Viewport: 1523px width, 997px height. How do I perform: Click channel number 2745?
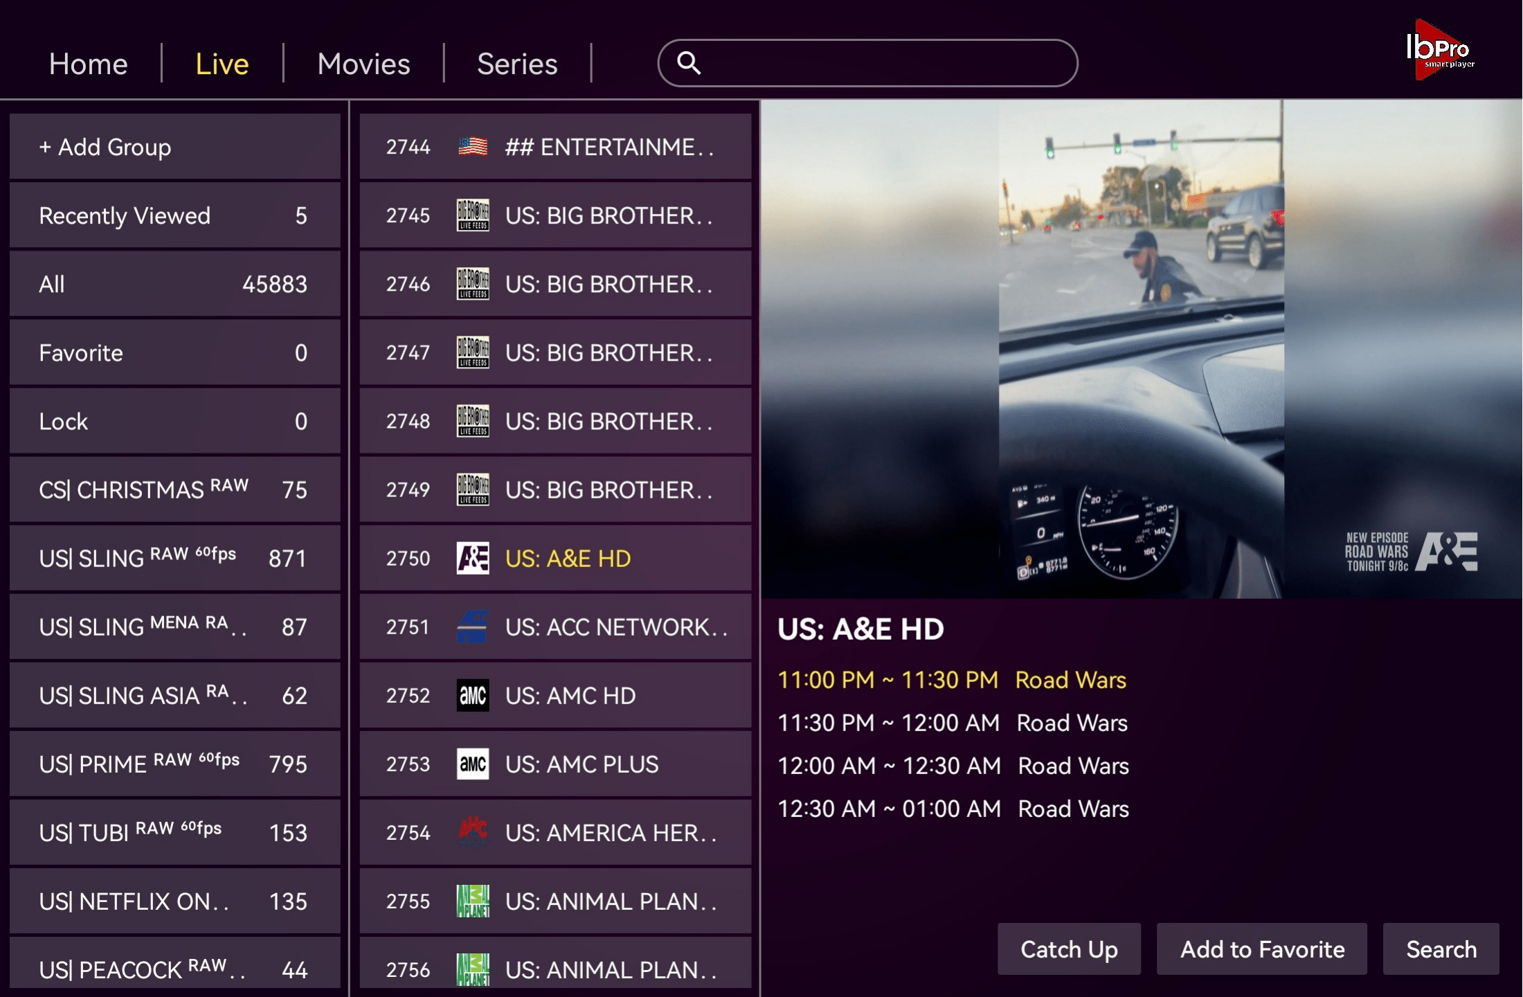[x=408, y=215]
